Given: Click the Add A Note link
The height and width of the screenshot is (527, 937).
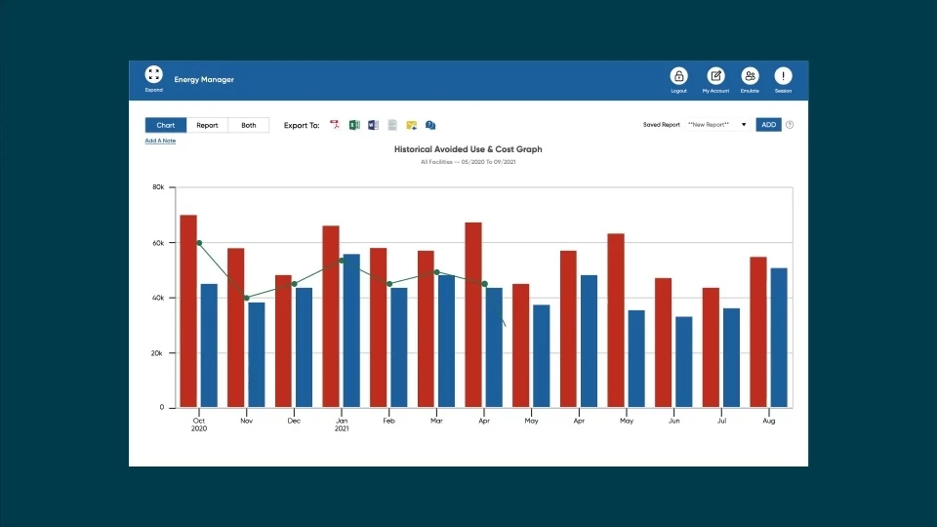Looking at the screenshot, I should tap(160, 141).
